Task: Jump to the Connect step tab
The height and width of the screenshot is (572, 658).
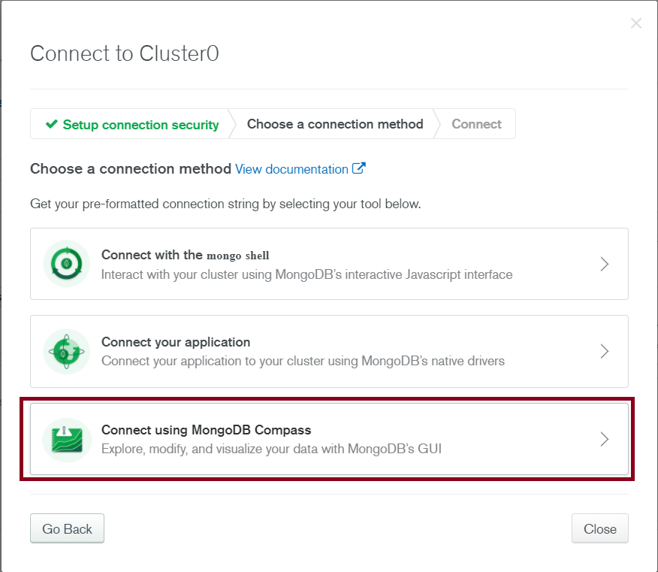Action: pos(476,124)
